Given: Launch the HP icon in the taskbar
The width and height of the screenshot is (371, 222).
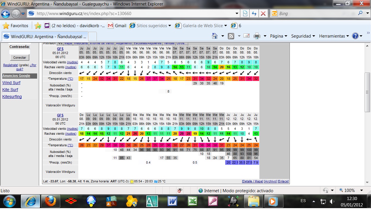Looking at the screenshot, I should coord(233,201).
